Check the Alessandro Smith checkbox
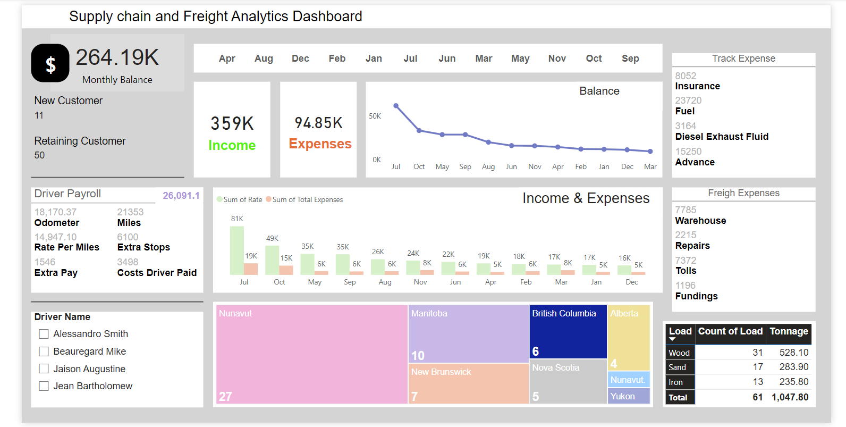Viewport: 846px width, 427px height. pyautogui.click(x=44, y=334)
